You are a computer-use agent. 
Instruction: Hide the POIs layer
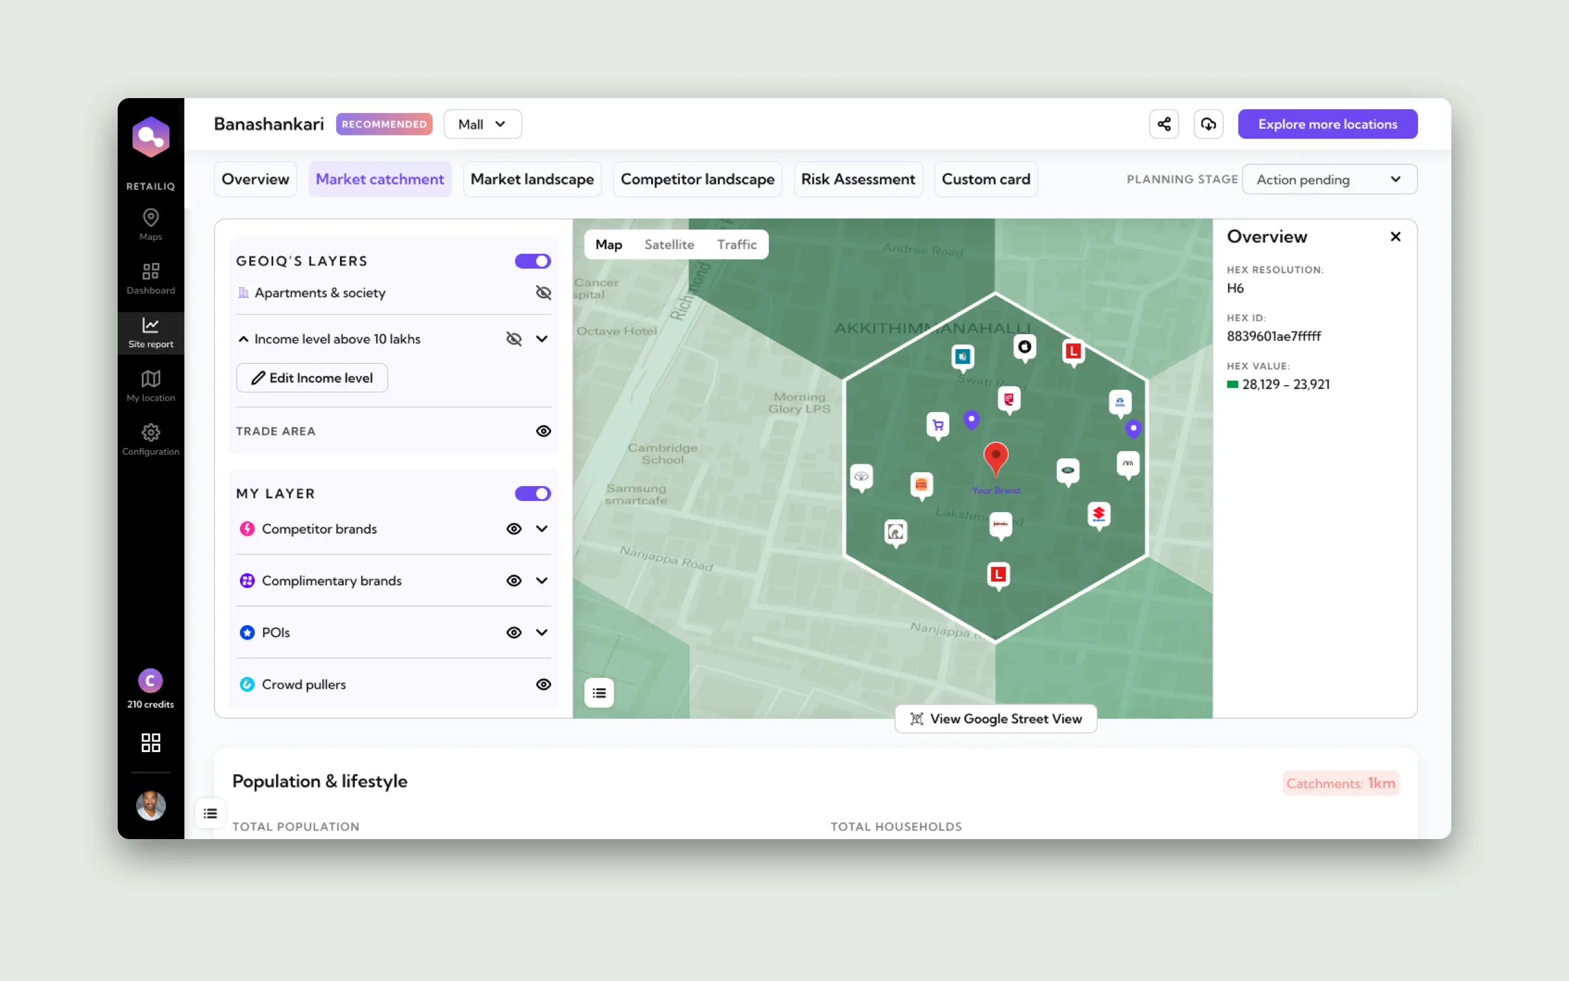pyautogui.click(x=514, y=632)
